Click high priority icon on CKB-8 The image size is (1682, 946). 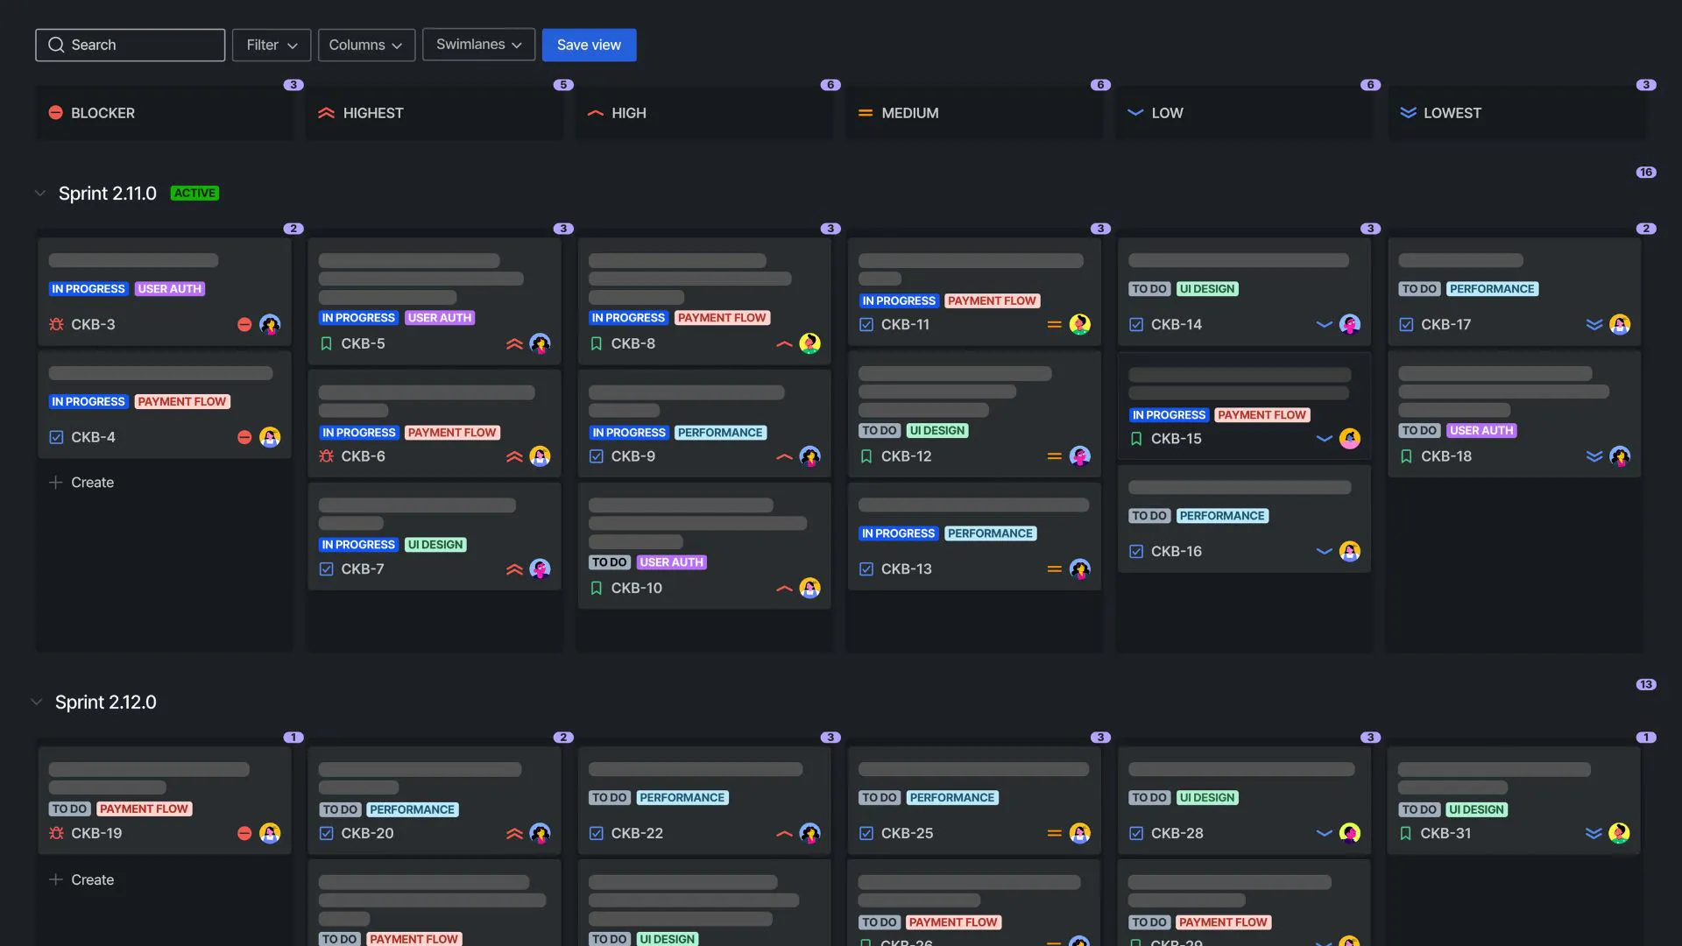pyautogui.click(x=784, y=343)
